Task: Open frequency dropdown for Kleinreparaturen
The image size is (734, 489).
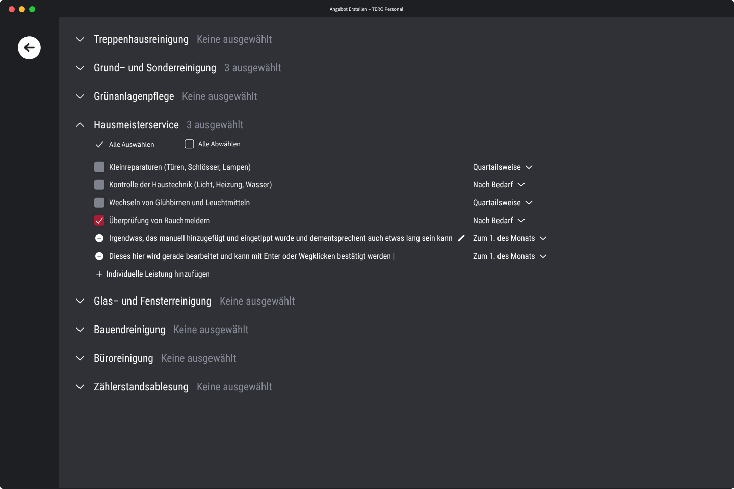Action: coord(503,167)
